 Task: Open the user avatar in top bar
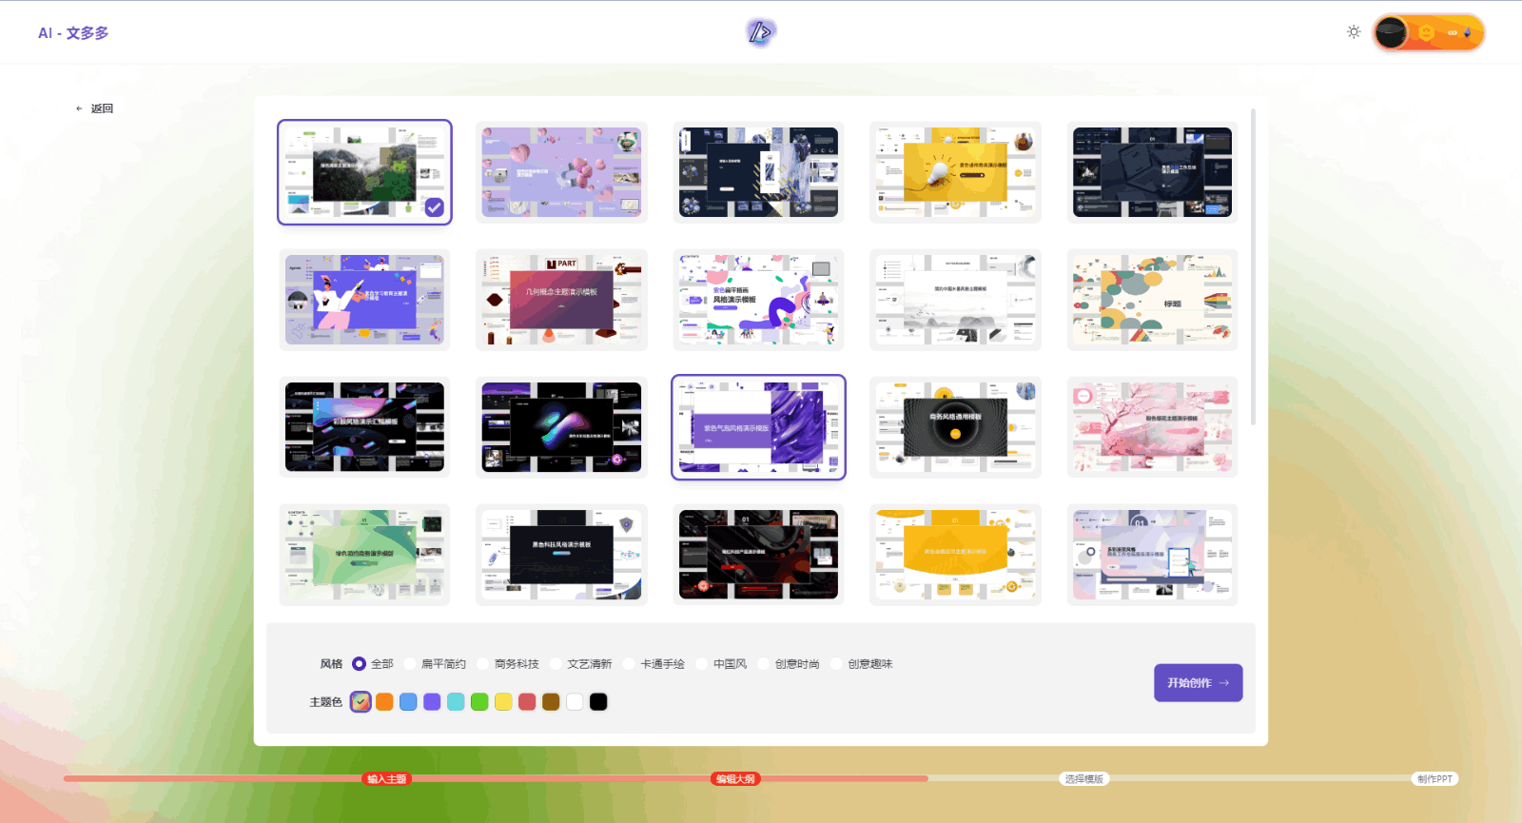pos(1391,33)
